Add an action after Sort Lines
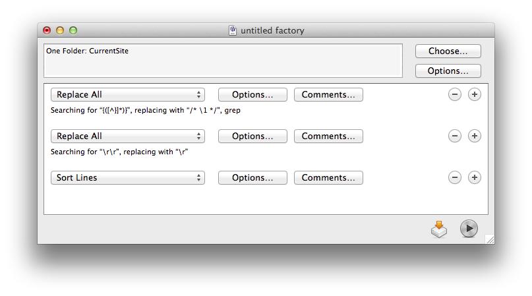The image size is (532, 296). click(474, 177)
